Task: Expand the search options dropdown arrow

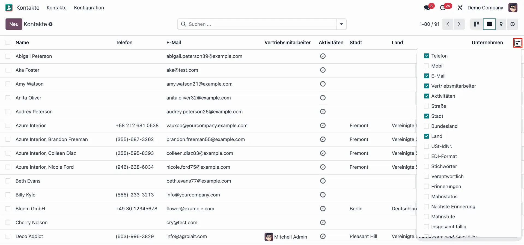Action: click(341, 24)
